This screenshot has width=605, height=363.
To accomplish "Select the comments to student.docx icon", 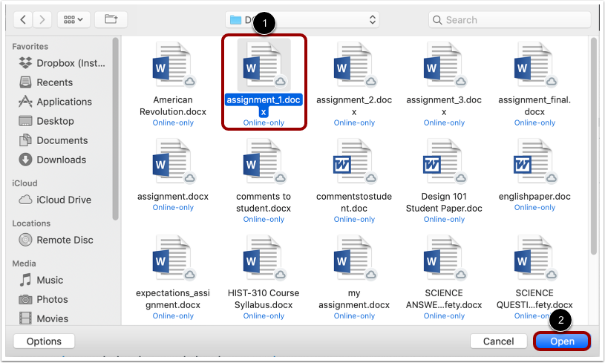I will coord(264,161).
